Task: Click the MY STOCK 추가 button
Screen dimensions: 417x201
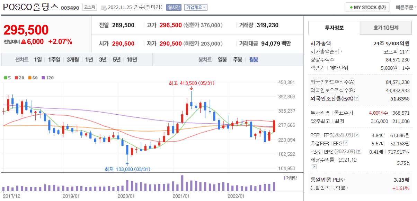Action: click(x=367, y=7)
